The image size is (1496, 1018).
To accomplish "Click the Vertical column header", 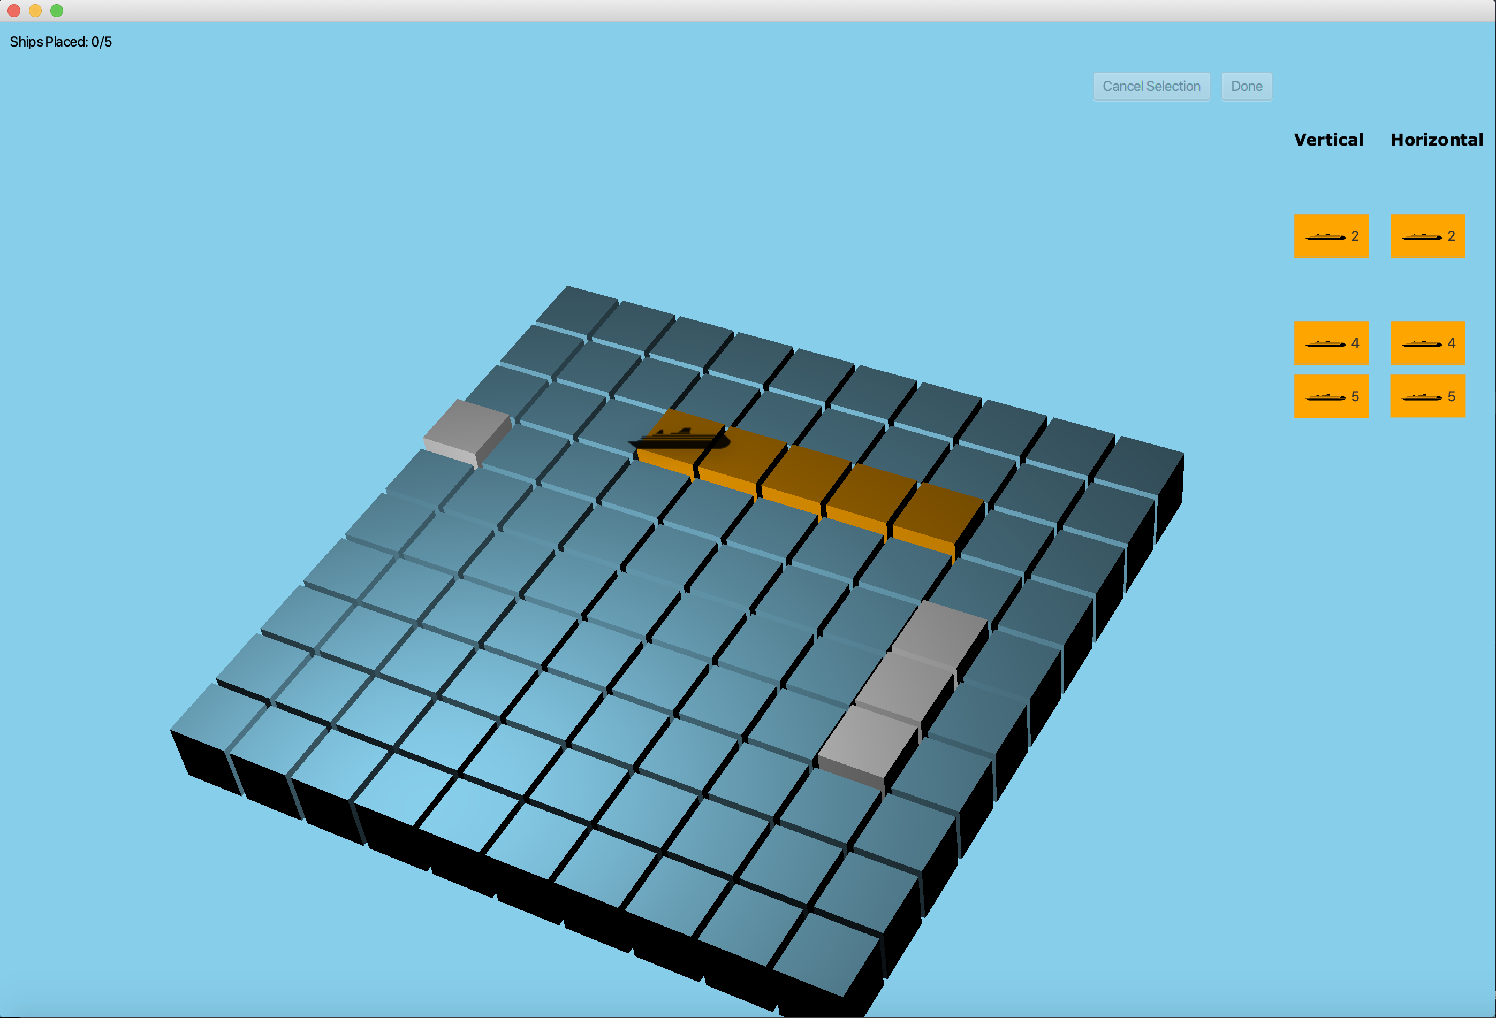I will coord(1328,139).
